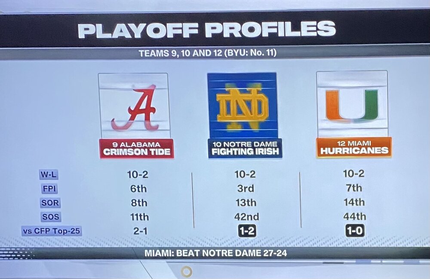This screenshot has height=279, width=430.
Task: Select the 12 Miami Hurricanes nameplate
Action: coord(354,147)
